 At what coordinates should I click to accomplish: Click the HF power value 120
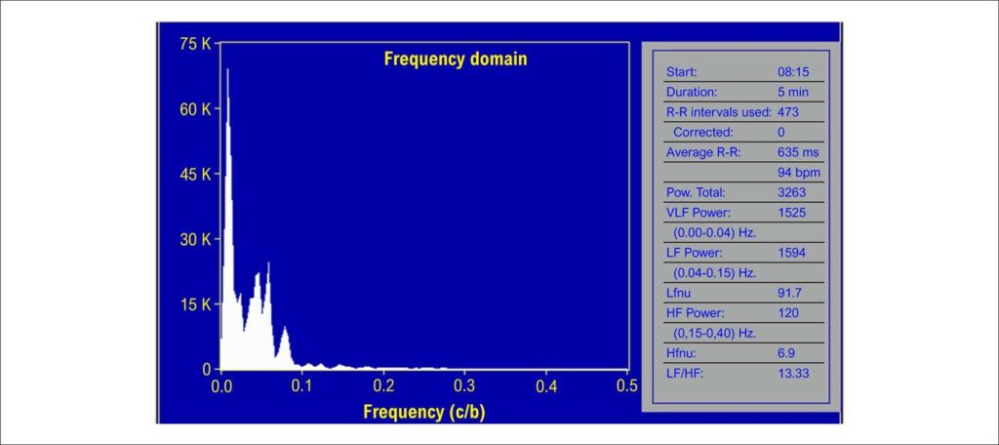tap(788, 313)
